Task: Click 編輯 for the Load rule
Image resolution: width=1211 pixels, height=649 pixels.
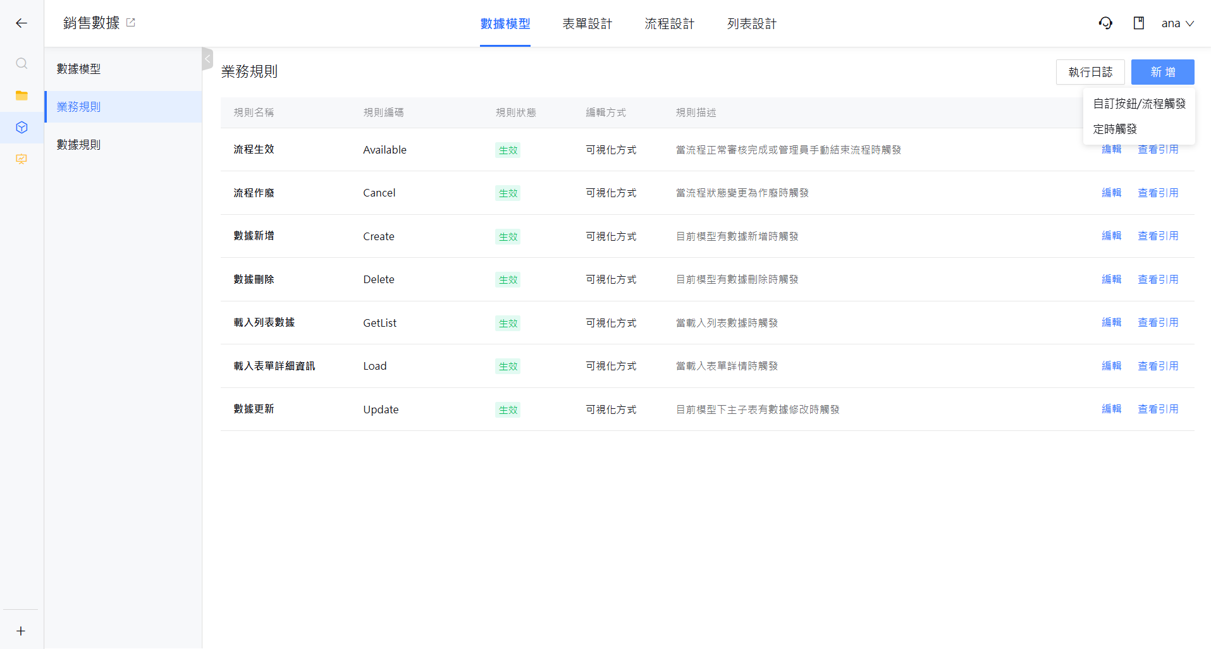Action: pos(1112,366)
